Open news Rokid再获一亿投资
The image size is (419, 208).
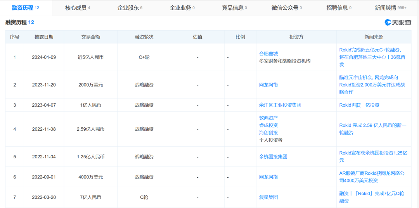click(x=359, y=105)
